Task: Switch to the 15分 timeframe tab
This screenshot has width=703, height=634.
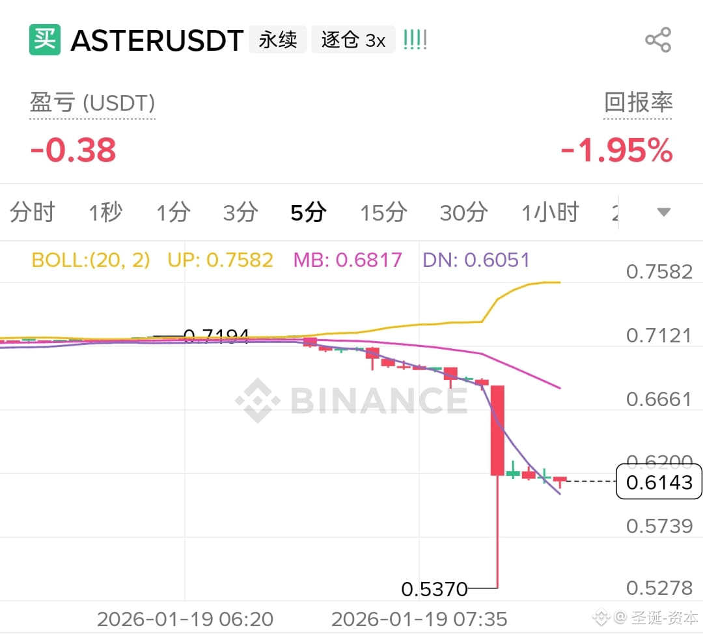Action: click(383, 212)
